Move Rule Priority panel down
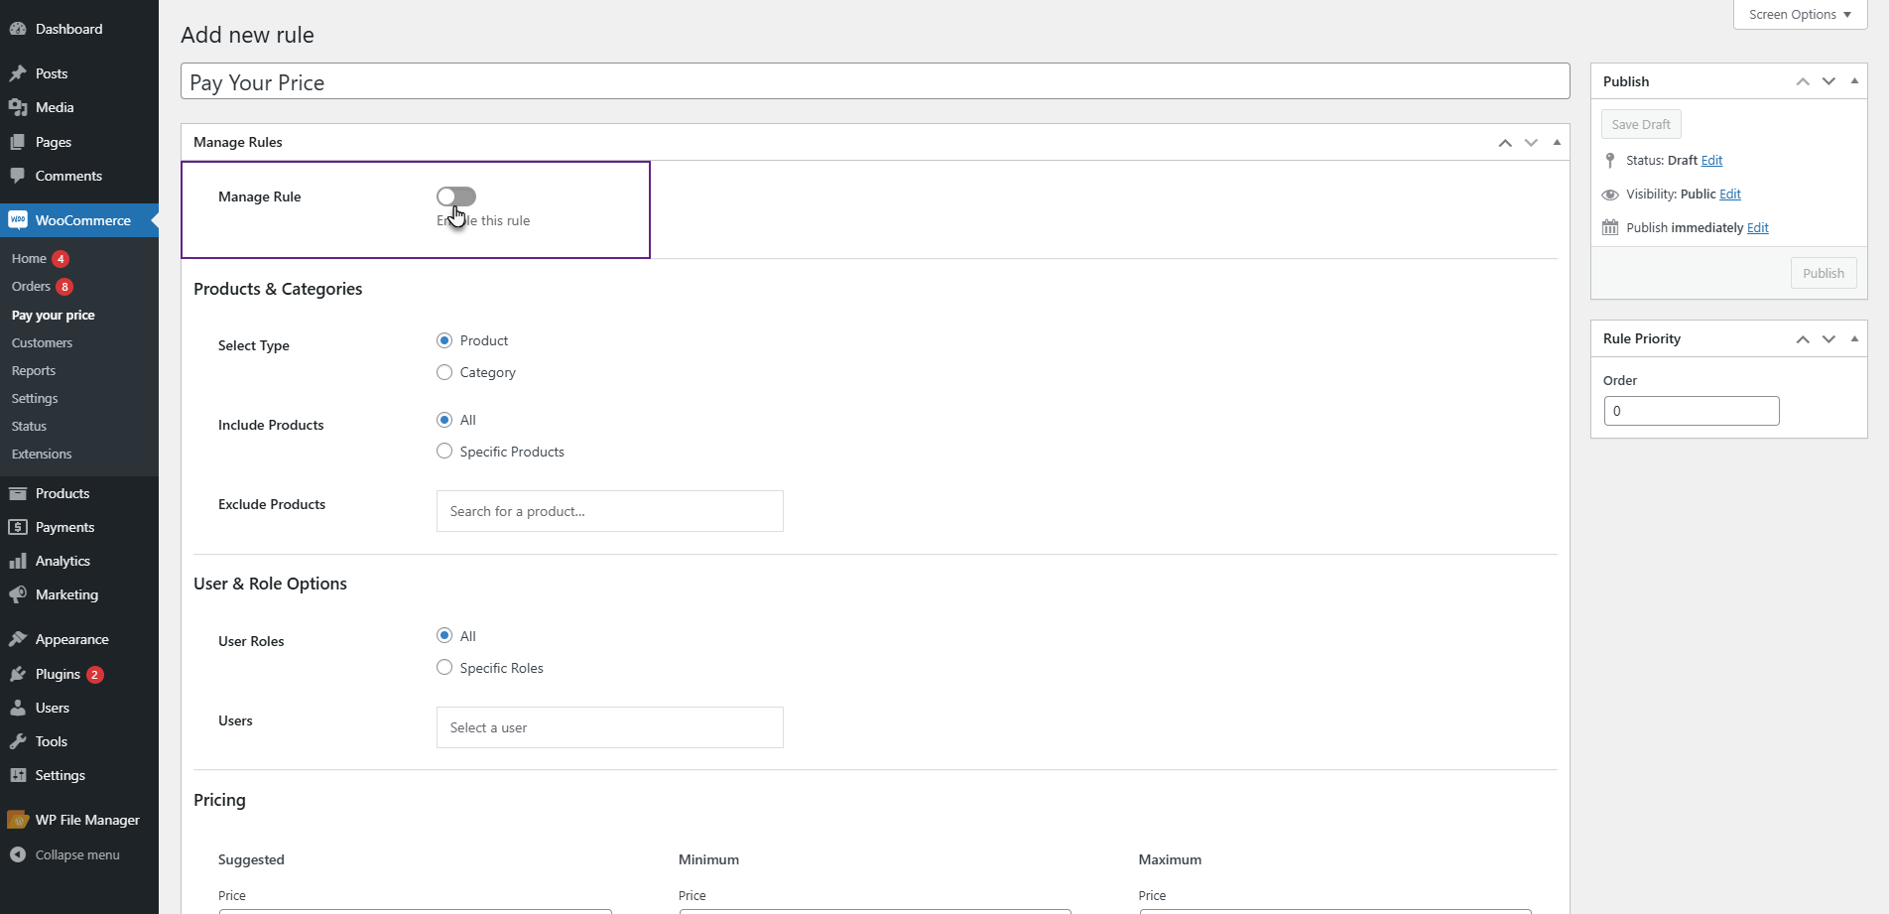Screen dimensions: 1889x914 pos(1828,339)
